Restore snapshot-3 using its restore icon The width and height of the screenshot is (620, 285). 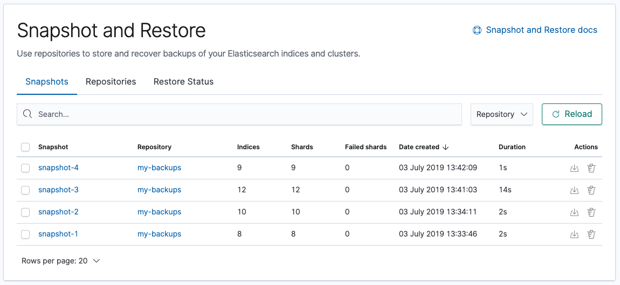click(574, 190)
